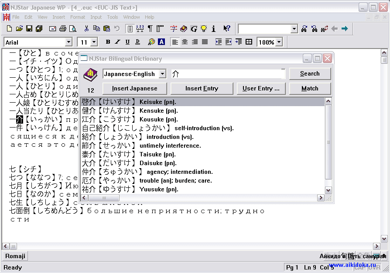Image resolution: width=390 pixels, height=273 pixels.
Task: Open a file using the folder icon
Action: point(19,29)
